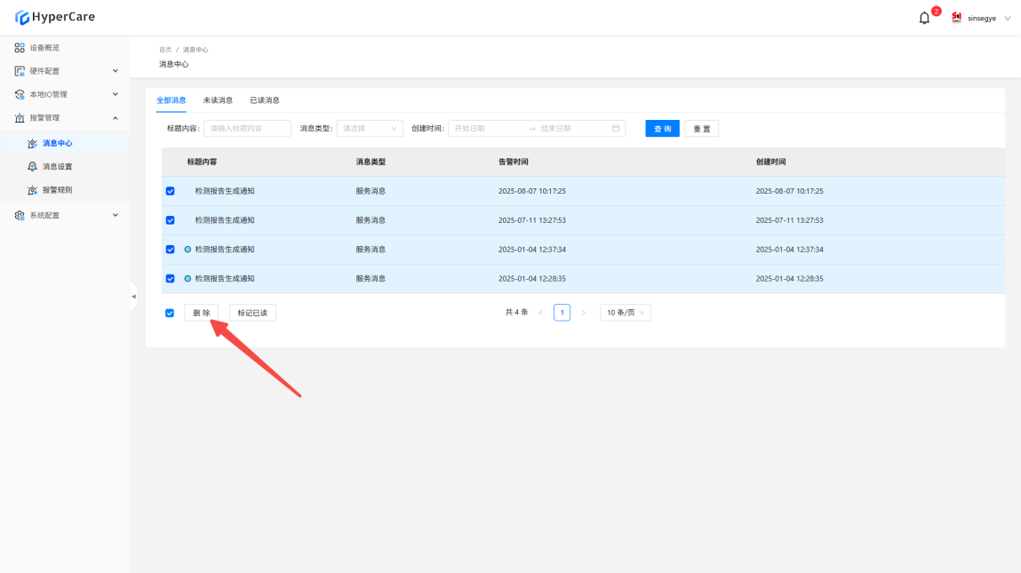The height and width of the screenshot is (573, 1021).
Task: Click the 消息设置 bell icon in sidebar
Action: pos(33,167)
